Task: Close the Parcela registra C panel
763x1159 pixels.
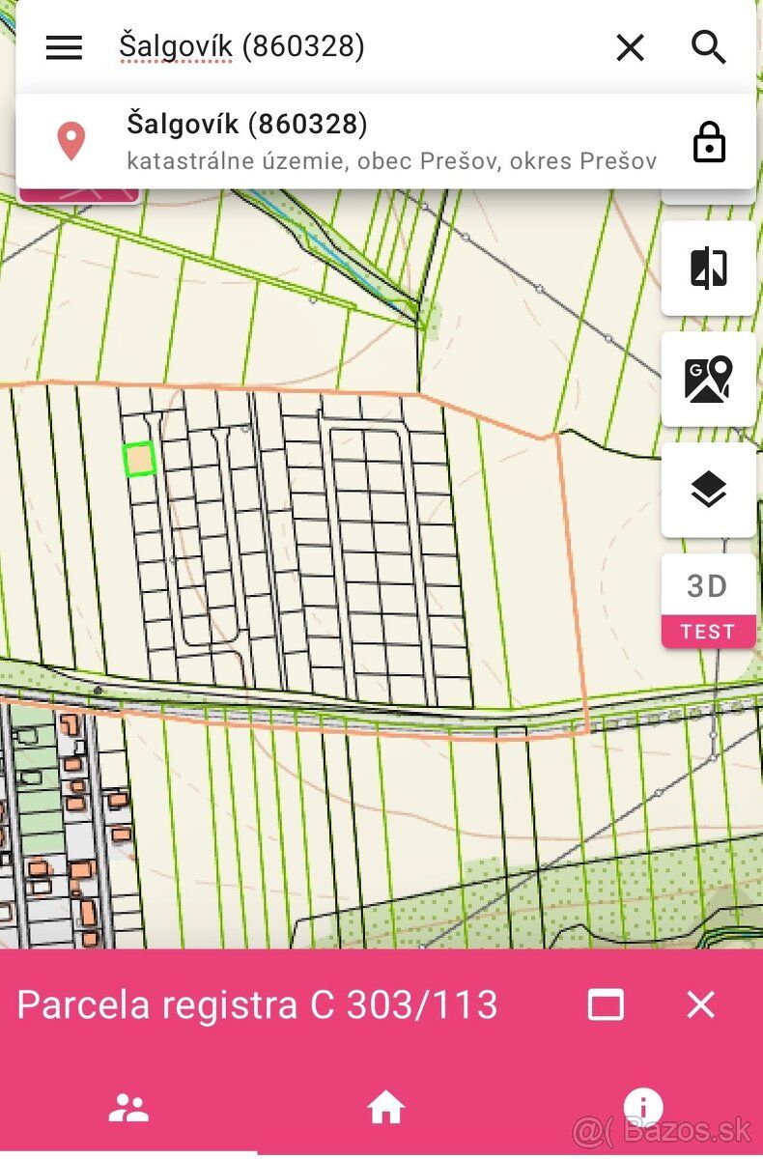Action: click(700, 1004)
